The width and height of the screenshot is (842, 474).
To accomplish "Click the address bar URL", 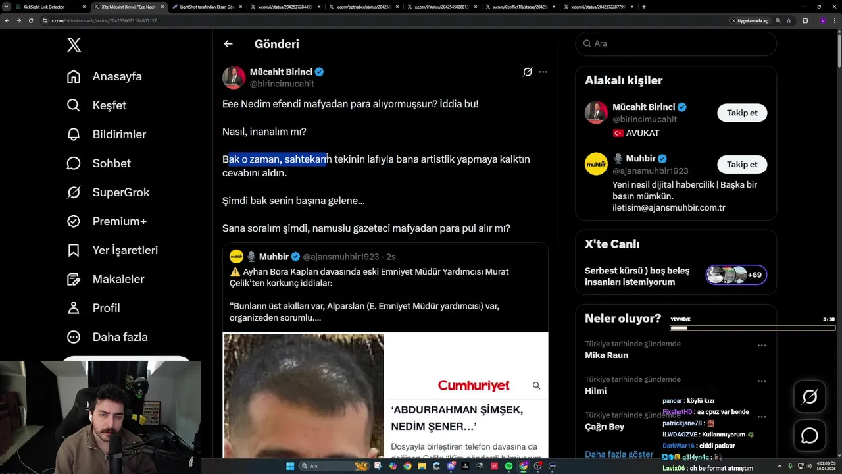I will (x=104, y=20).
